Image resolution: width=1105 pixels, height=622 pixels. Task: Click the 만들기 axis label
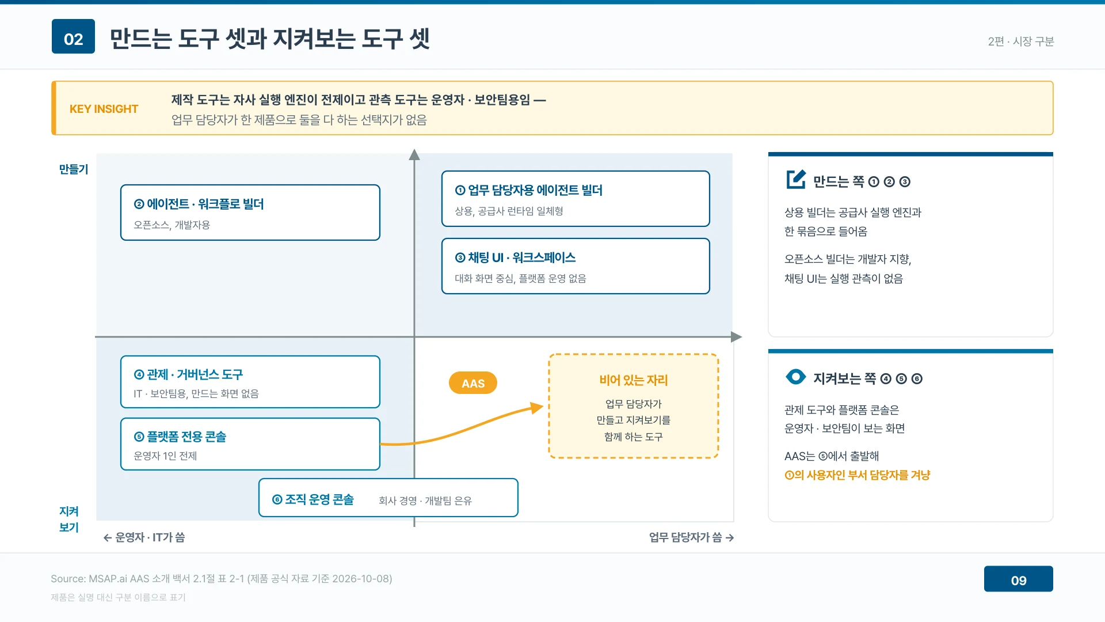coord(74,169)
